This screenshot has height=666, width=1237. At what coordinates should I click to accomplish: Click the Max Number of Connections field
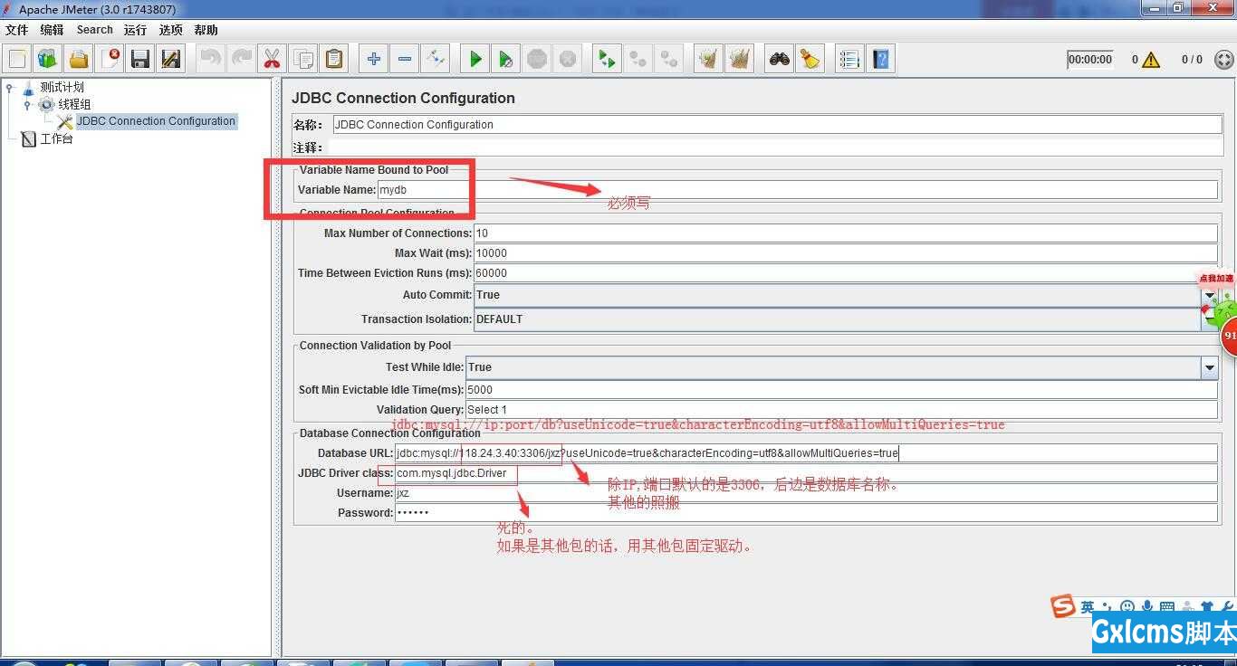click(x=846, y=233)
